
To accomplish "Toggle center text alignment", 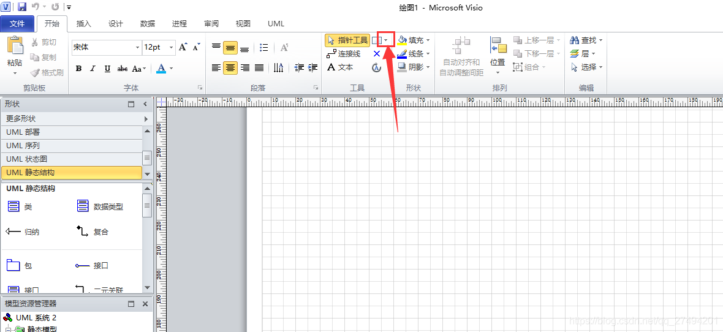I will [x=230, y=68].
